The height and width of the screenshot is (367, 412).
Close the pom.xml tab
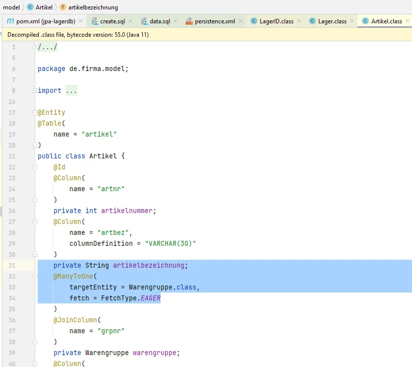[x=81, y=21]
